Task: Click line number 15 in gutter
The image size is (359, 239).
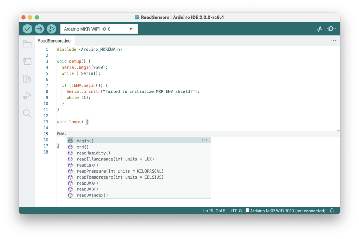Action: click(x=46, y=134)
